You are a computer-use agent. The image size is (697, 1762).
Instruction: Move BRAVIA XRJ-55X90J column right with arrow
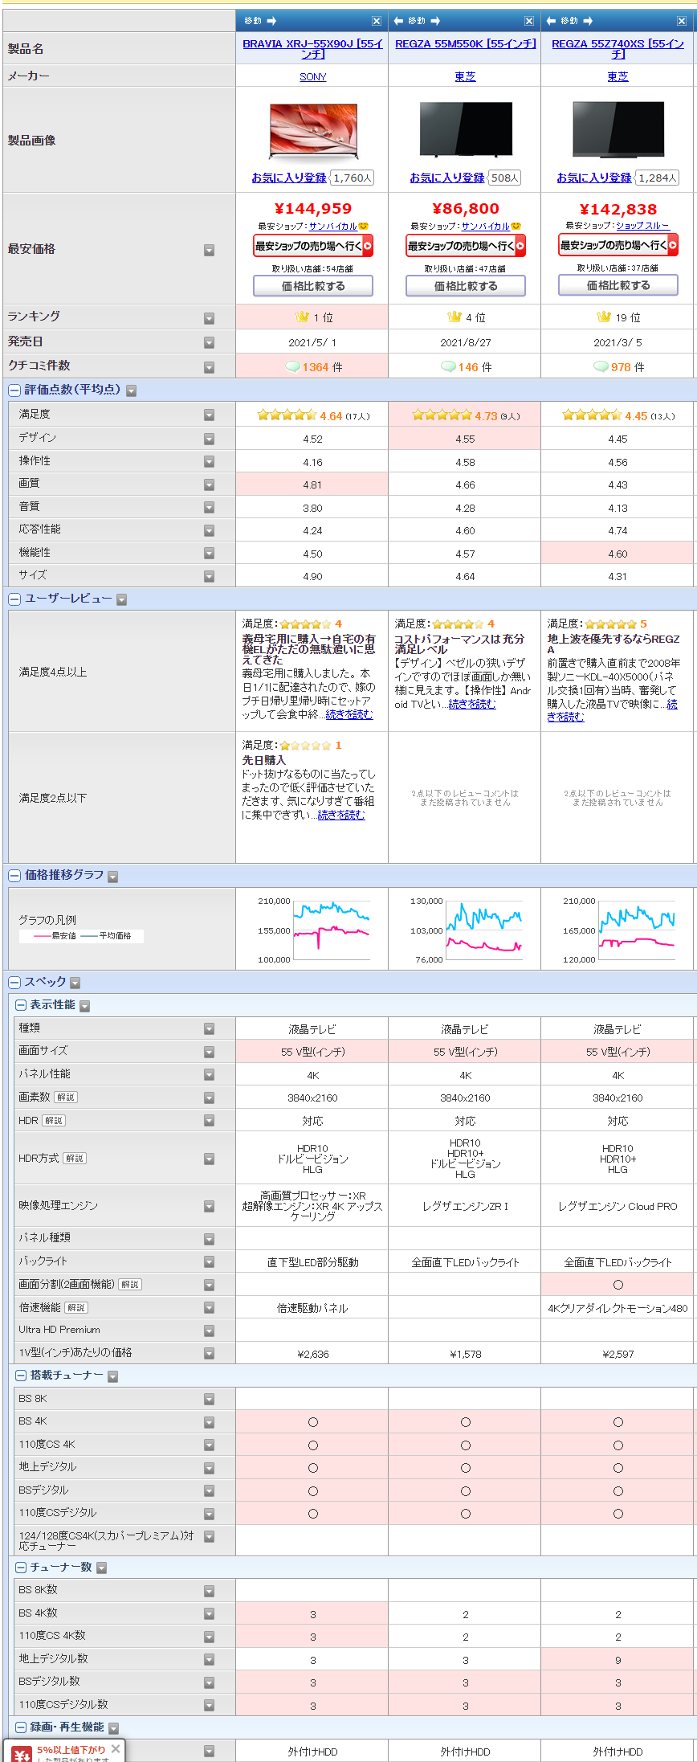pyautogui.click(x=271, y=21)
